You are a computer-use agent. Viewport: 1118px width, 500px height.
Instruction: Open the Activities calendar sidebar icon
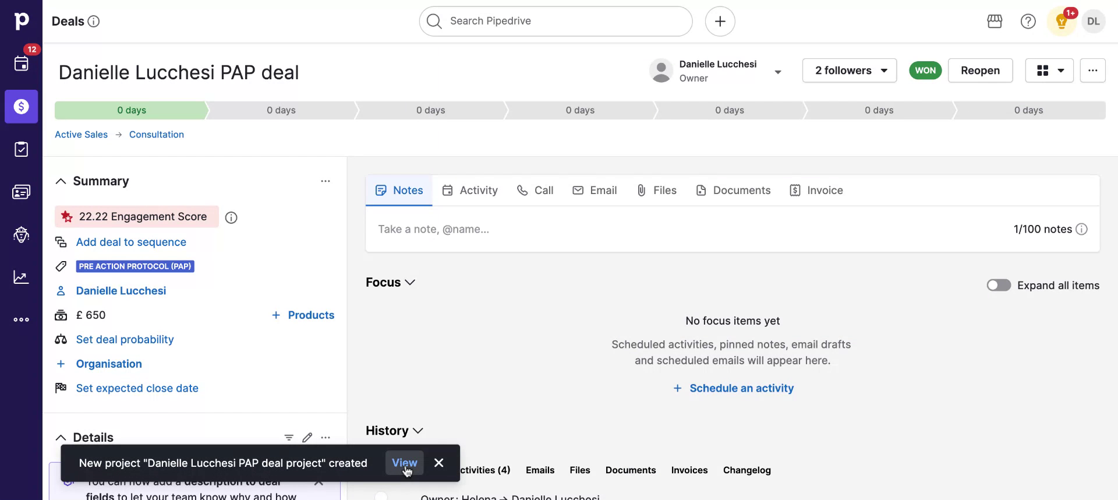[x=21, y=64]
